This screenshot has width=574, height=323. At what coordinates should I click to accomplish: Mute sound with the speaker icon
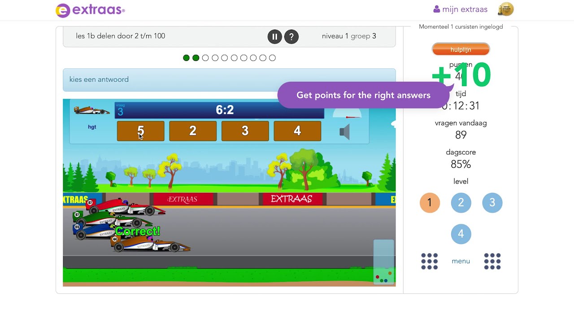tap(344, 132)
